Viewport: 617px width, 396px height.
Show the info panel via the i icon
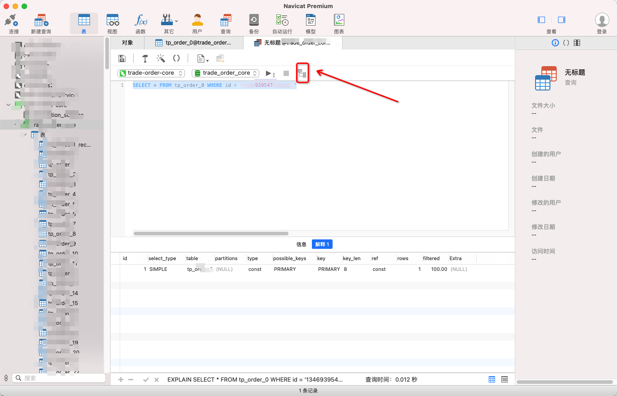555,43
